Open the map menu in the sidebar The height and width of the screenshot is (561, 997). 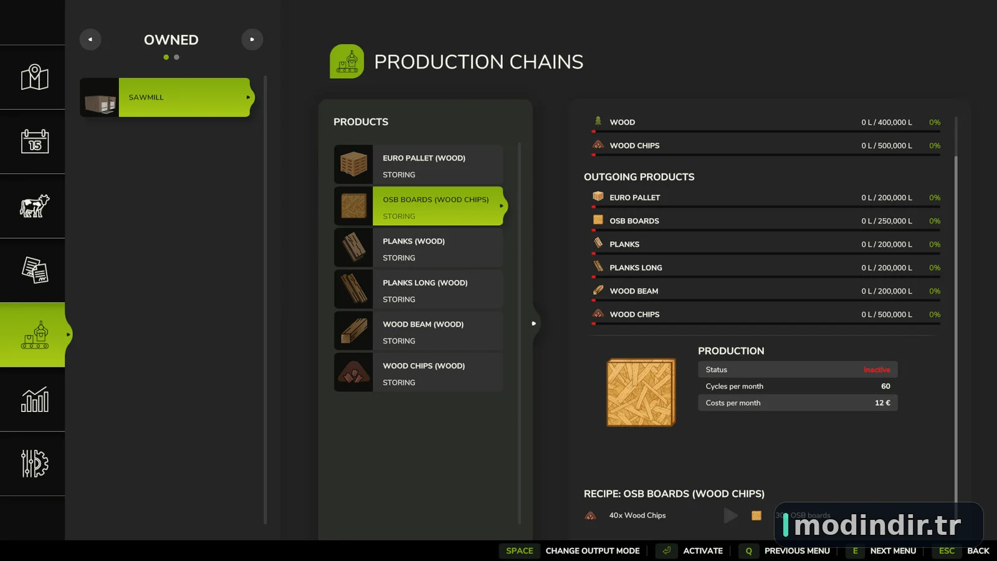coord(34,77)
